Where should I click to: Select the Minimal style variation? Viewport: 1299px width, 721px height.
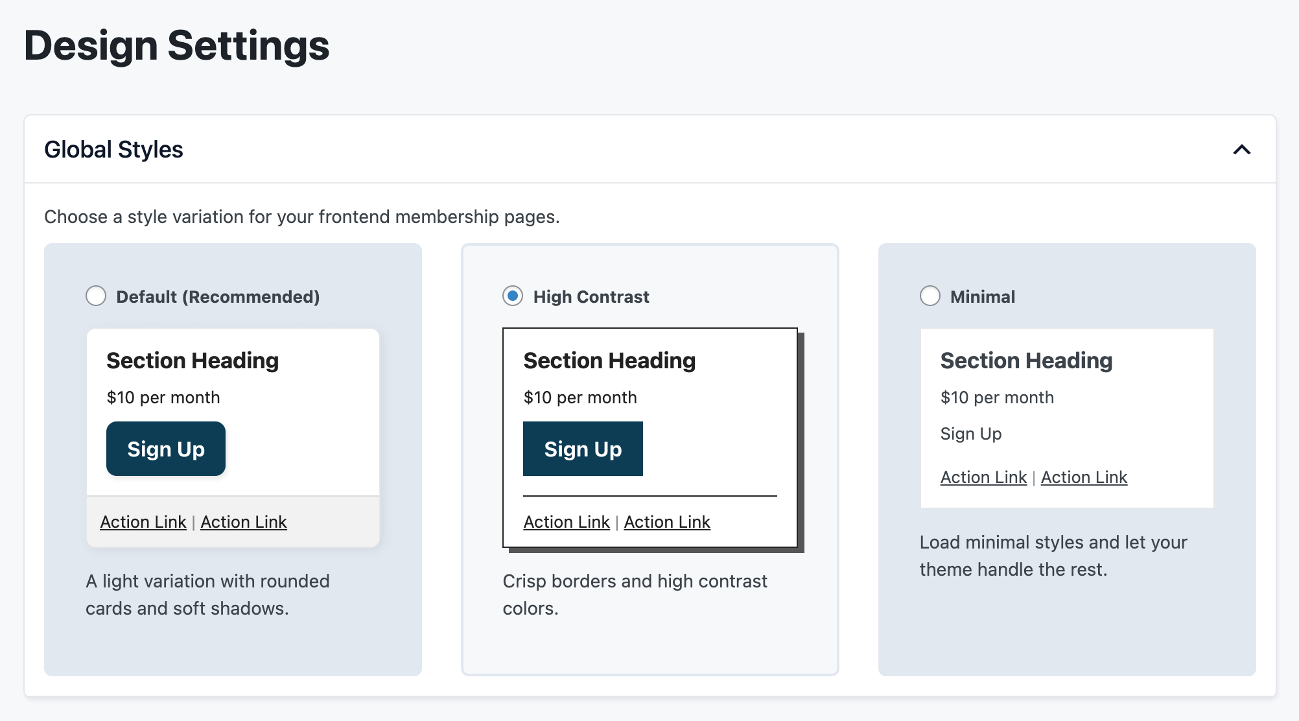coord(930,296)
